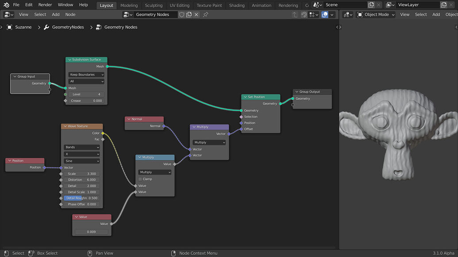Viewport: 458px width, 257px height.
Task: Enable the Clamp checkbox in Multiply node
Action: click(x=140, y=179)
